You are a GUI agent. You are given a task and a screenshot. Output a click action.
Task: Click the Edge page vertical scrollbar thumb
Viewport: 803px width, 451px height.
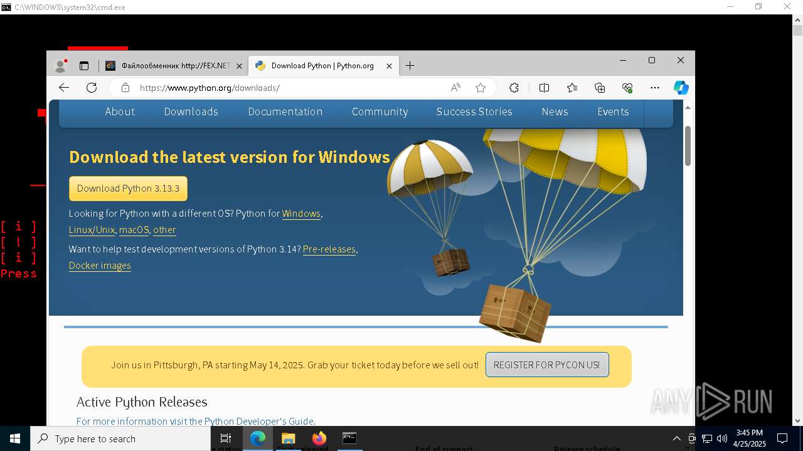pyautogui.click(x=688, y=145)
